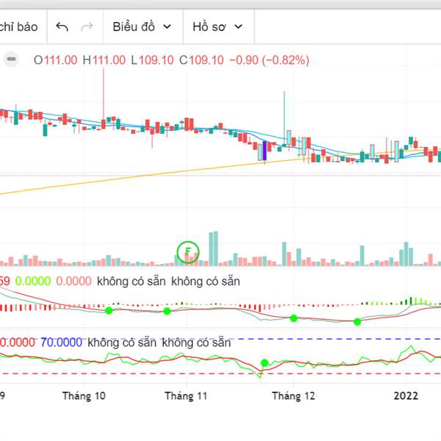This screenshot has height=441, width=441.
Task: Click the pink MACD value 0.0000
Action: point(73,282)
